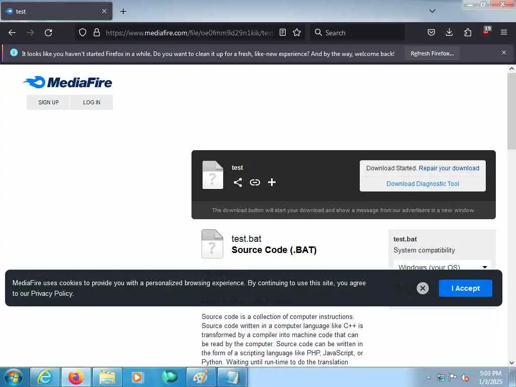516x387 pixels.
Task: Show hidden system tray icons arrow
Action: (428, 377)
